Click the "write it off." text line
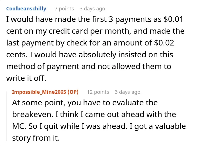197x146 pixels. pos(26,78)
